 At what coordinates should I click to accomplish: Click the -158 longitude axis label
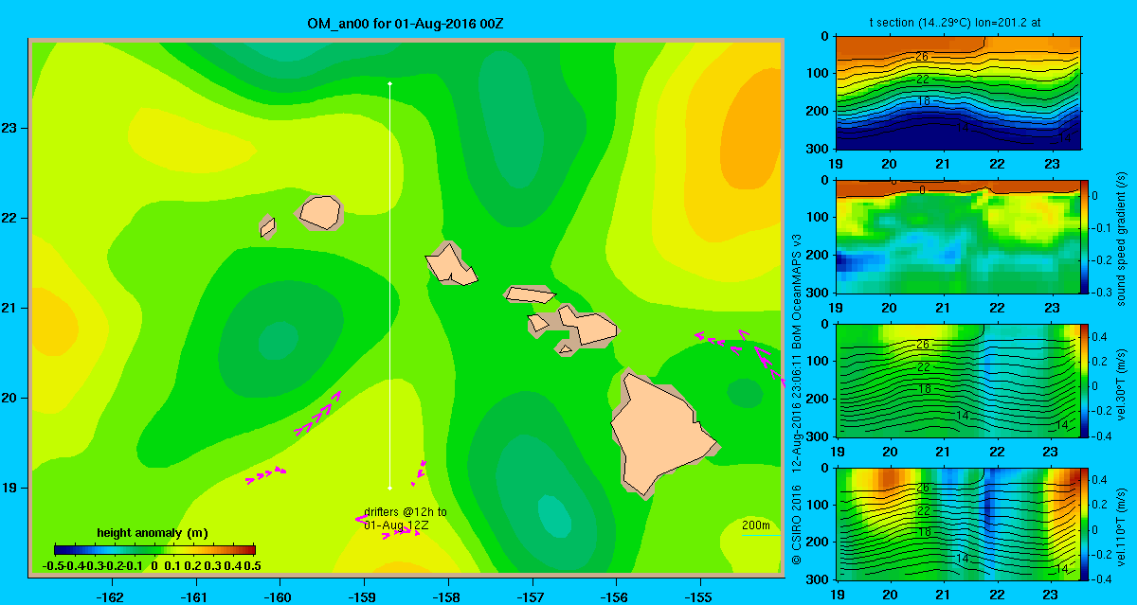[x=447, y=596]
